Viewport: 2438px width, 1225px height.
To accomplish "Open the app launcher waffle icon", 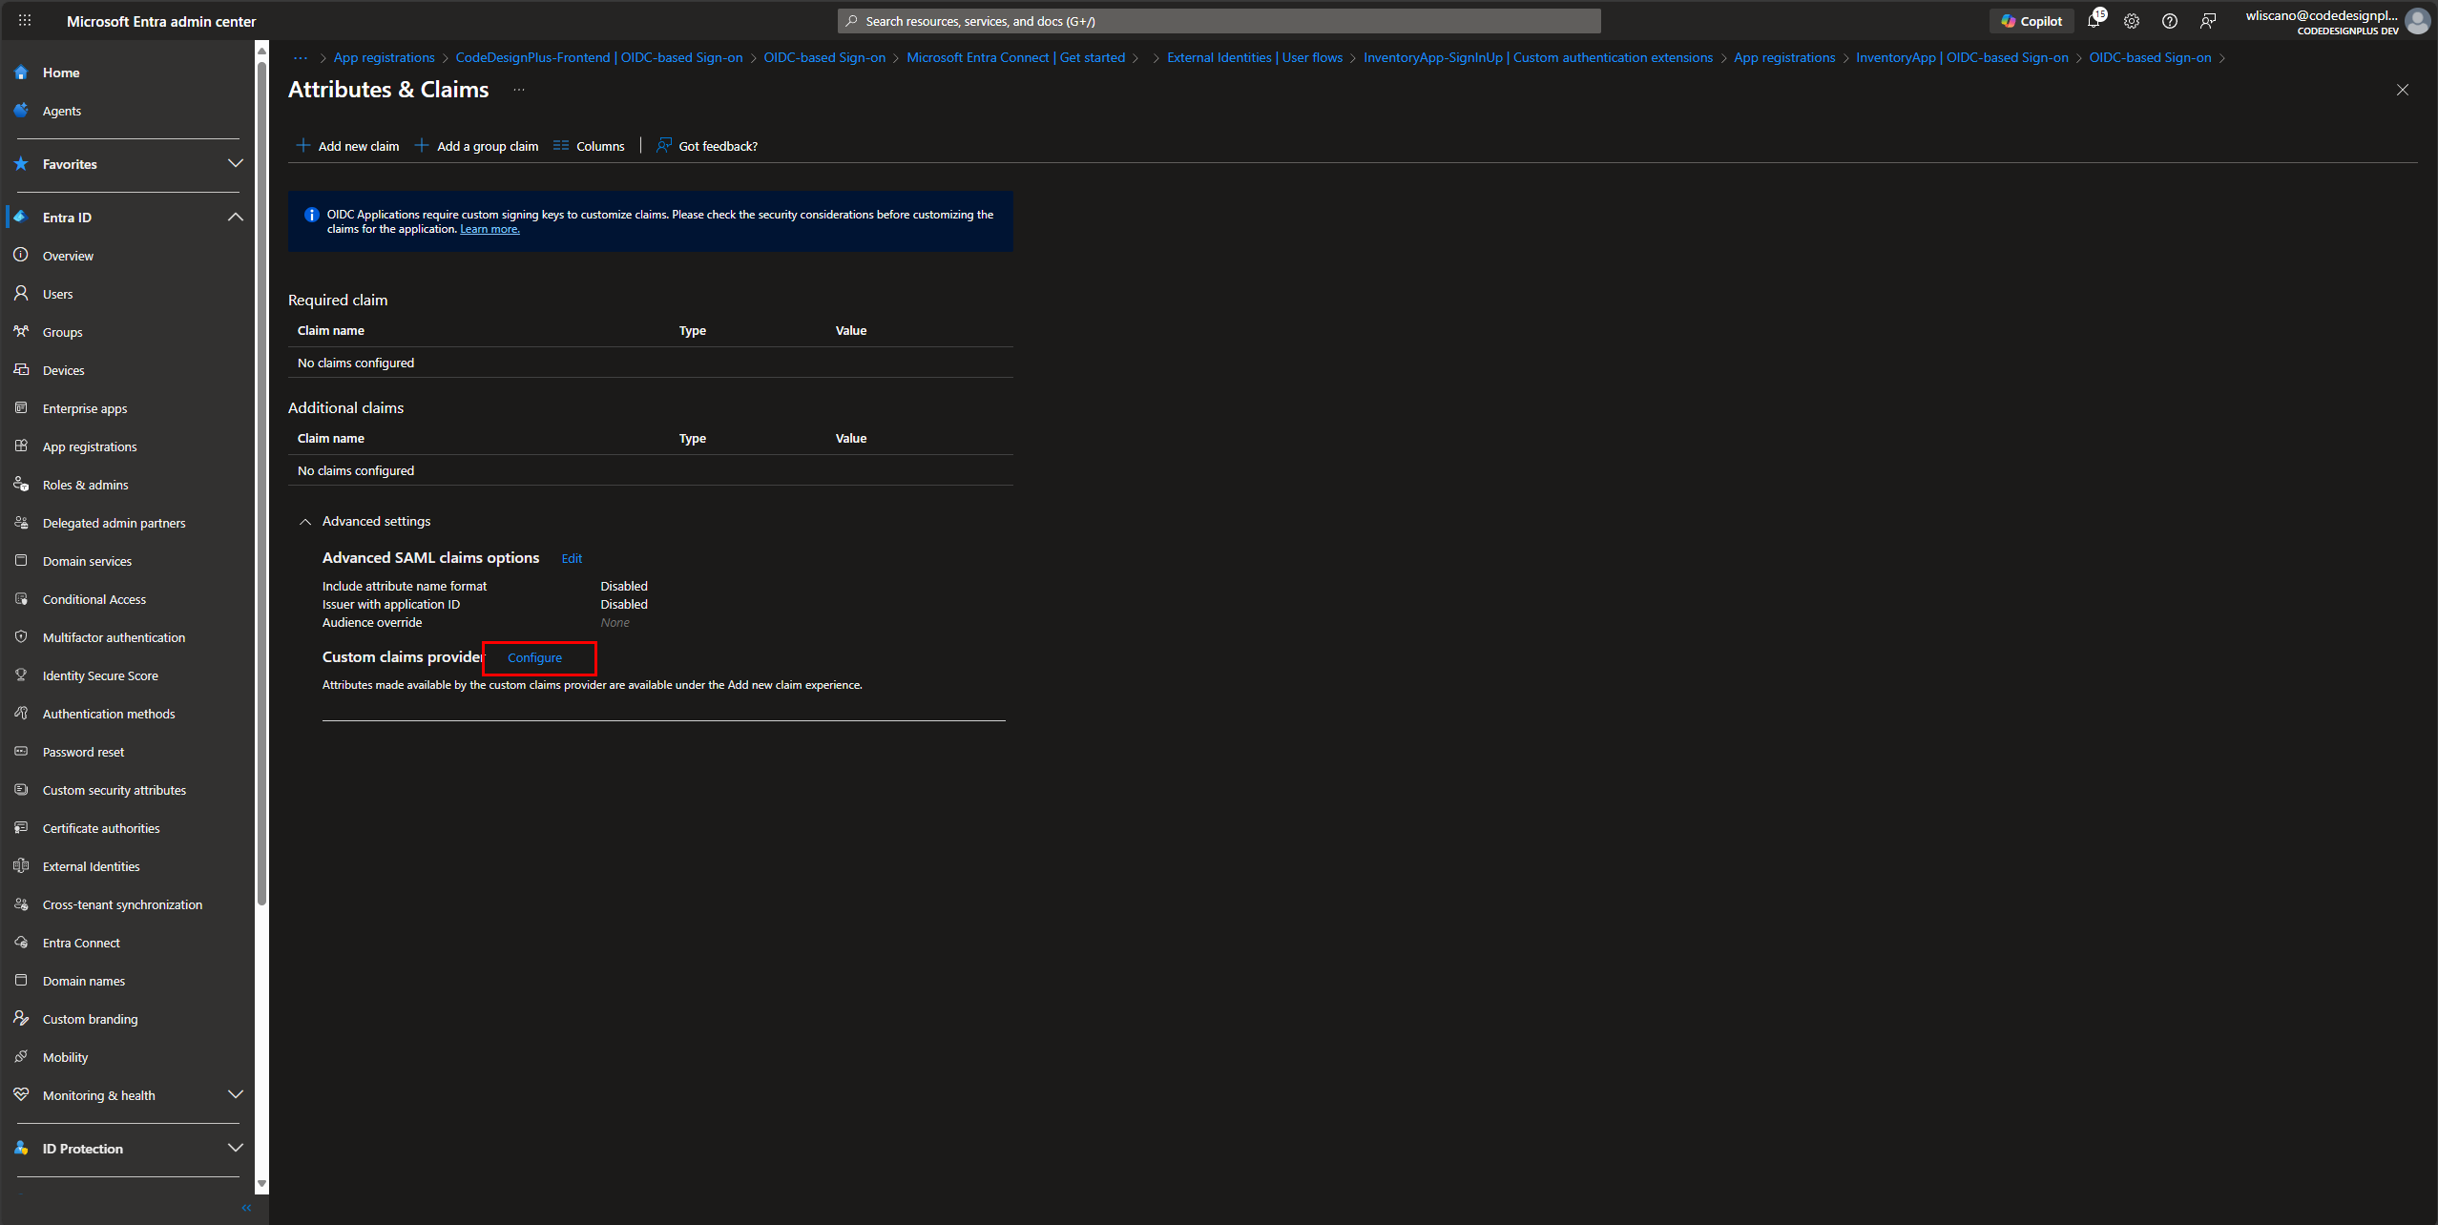I will click(25, 20).
